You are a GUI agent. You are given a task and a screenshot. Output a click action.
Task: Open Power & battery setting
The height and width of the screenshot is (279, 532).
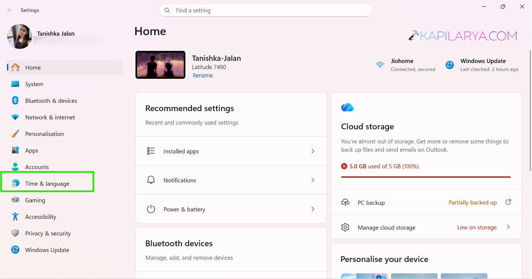[231, 209]
